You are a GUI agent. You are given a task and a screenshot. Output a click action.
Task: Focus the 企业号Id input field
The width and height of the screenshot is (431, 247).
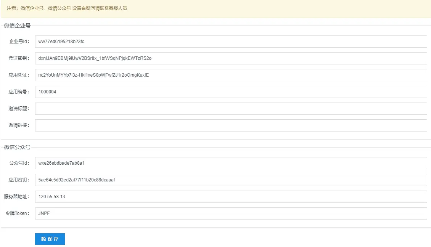[231, 42]
